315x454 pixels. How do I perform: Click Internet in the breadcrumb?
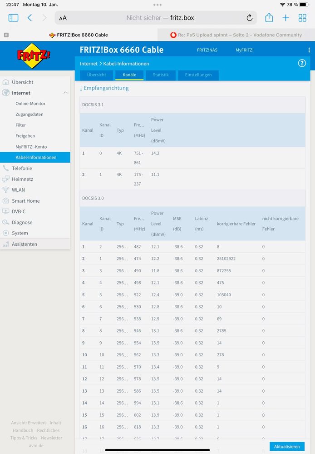[89, 64]
